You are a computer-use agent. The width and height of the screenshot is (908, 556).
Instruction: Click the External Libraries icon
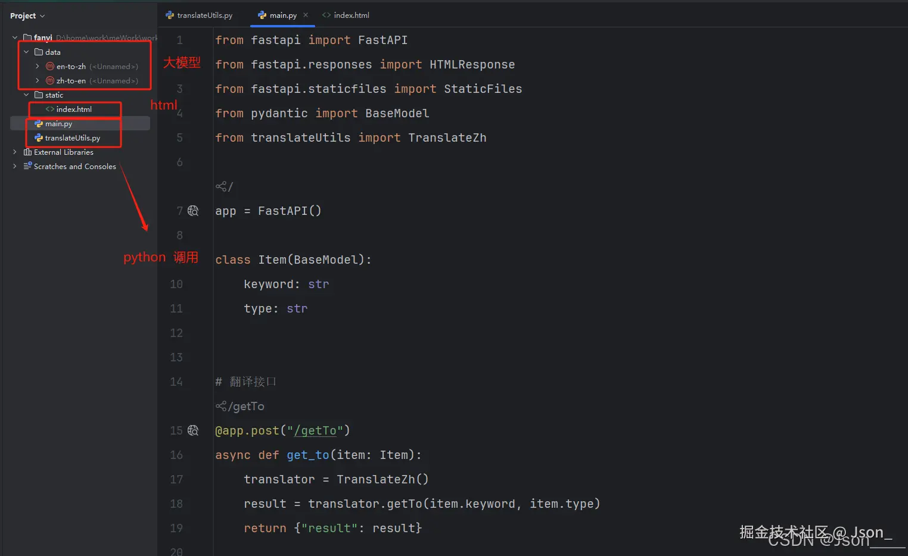(27, 152)
